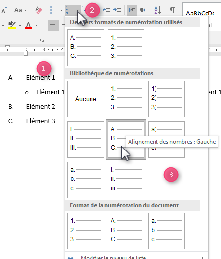Choose recently used 1. 2. 3. numbering format
The height and width of the screenshot is (259, 221).
pos(126,48)
